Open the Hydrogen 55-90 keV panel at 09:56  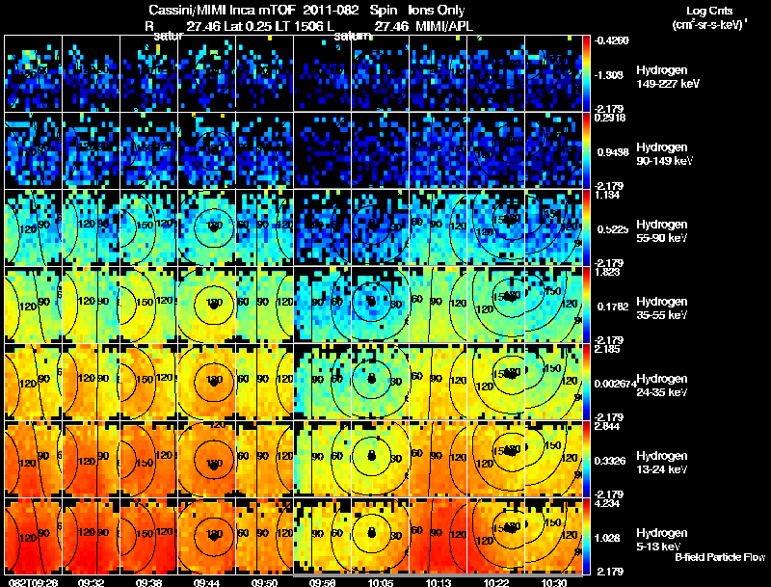(x=323, y=227)
